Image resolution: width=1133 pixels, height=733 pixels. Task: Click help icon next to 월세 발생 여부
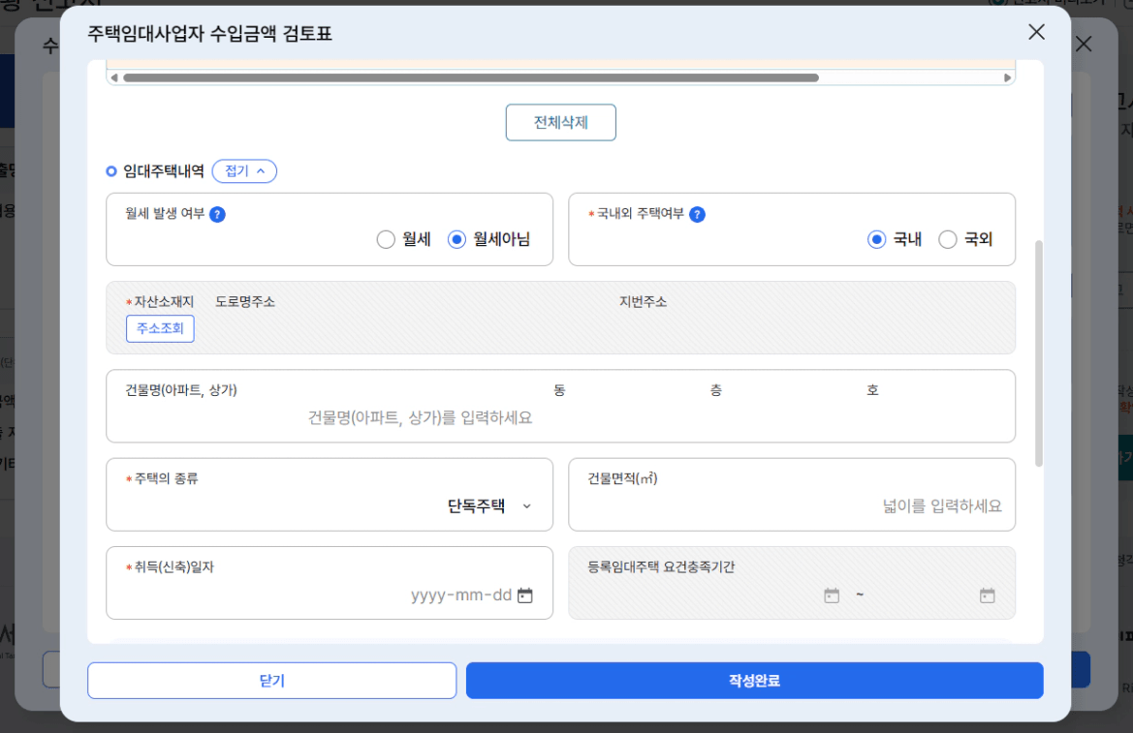(x=217, y=214)
